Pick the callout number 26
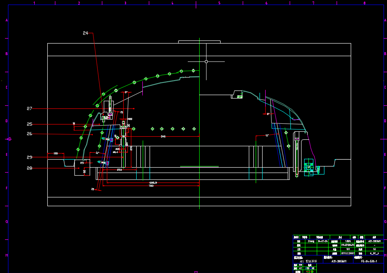Image resolution: width=387 pixels, height=273 pixels. (29, 134)
